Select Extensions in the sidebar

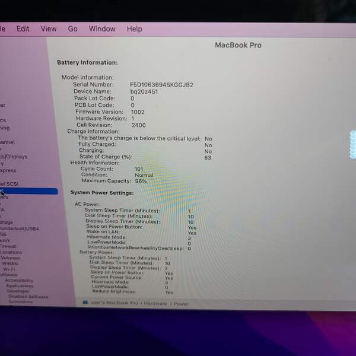(x=21, y=301)
